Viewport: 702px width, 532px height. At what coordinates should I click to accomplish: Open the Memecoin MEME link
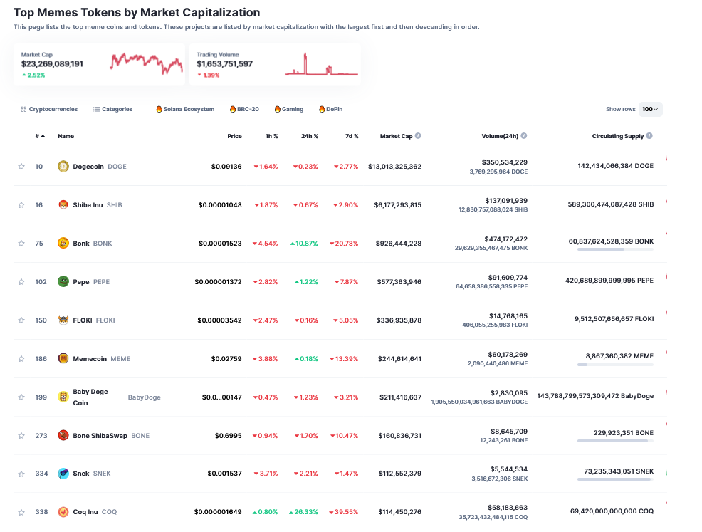tap(91, 358)
